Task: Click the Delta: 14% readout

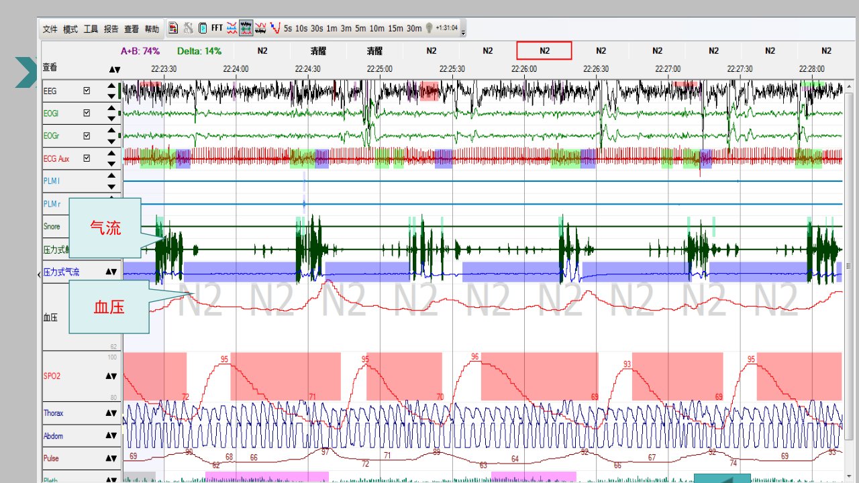Action: 199,51
